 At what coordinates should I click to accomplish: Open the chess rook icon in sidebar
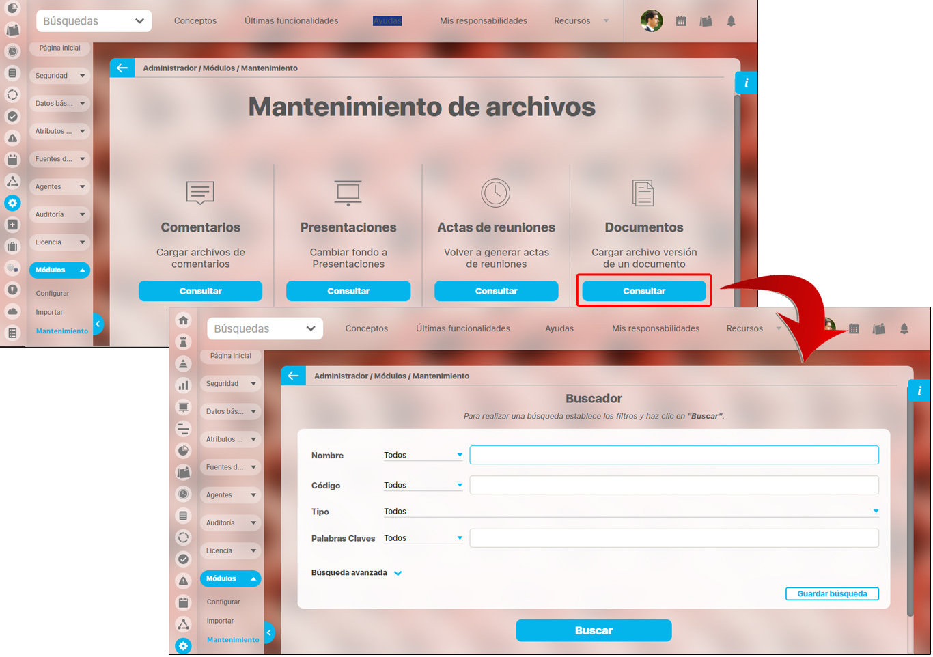pyautogui.click(x=183, y=341)
